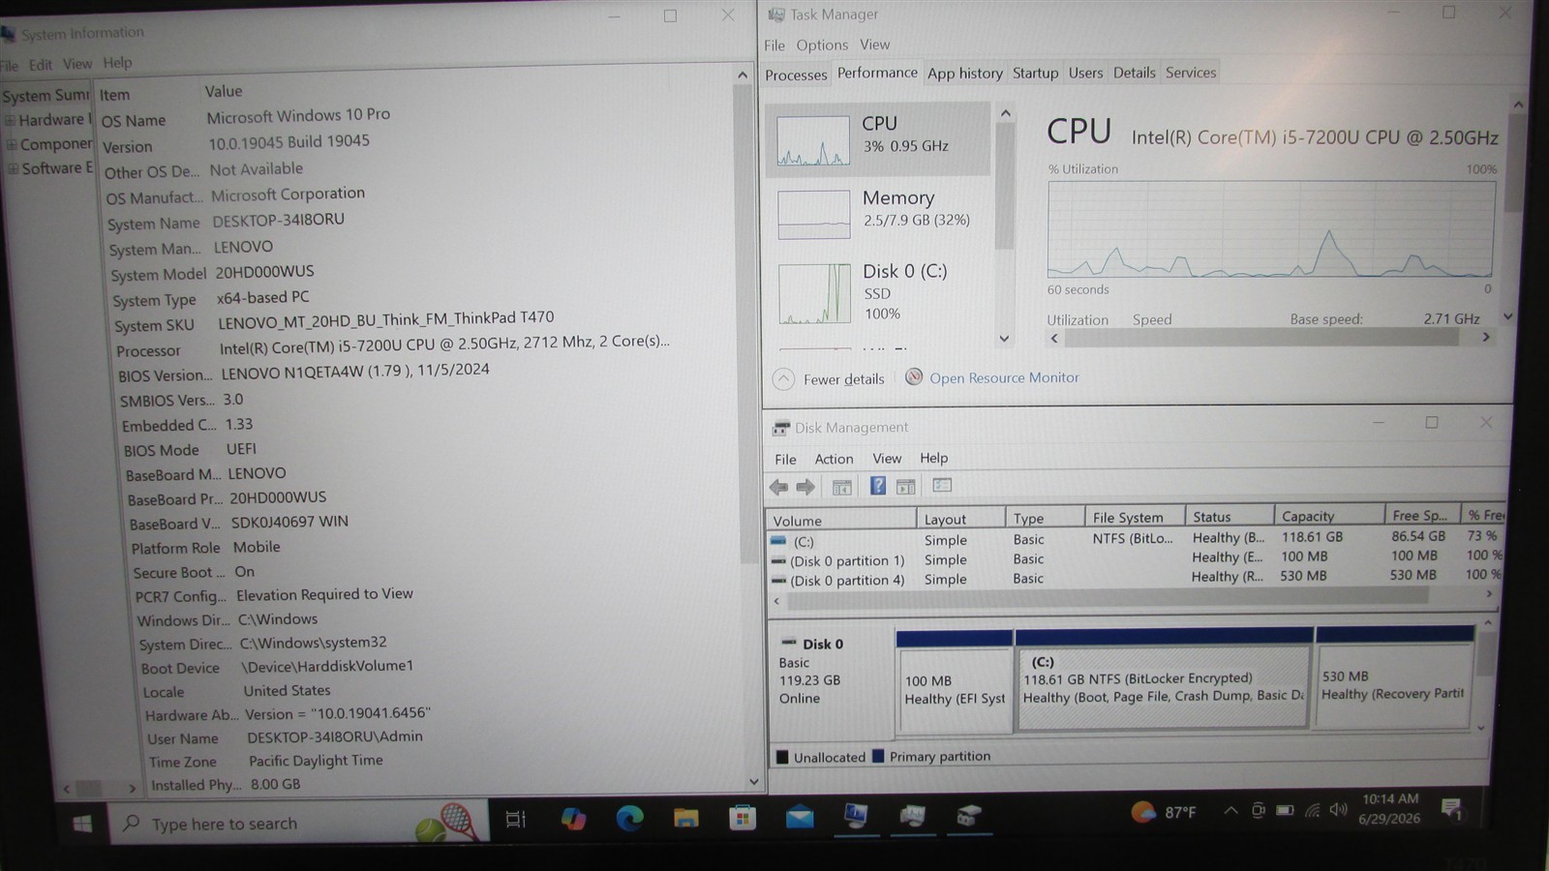Switch to Details tab in Task Manager
Screen dimensions: 1549x871
point(1134,73)
